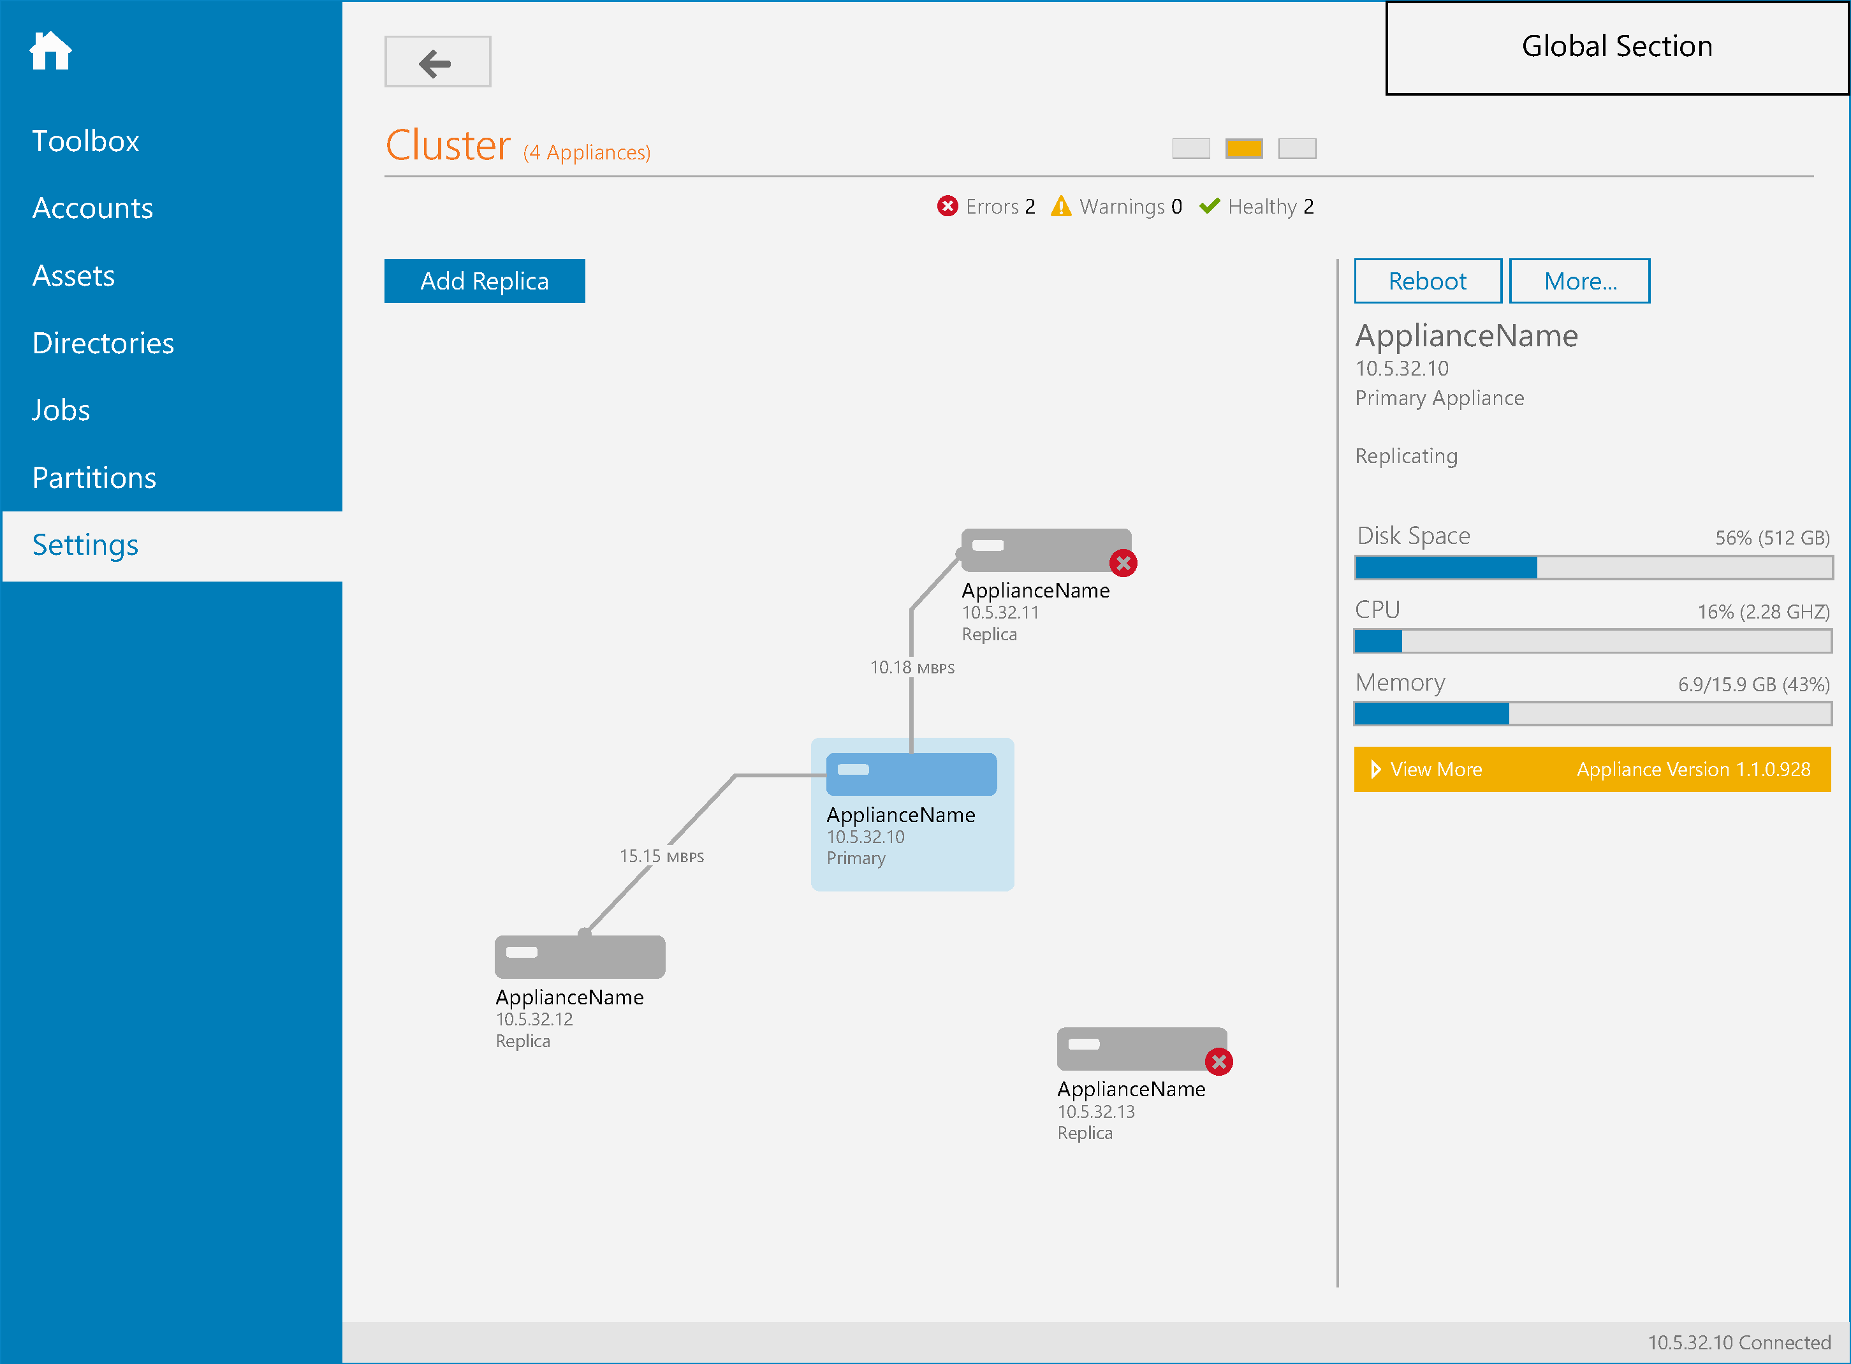Click the Memory usage bar
Screen dimensions: 1851x1364
tap(1593, 714)
